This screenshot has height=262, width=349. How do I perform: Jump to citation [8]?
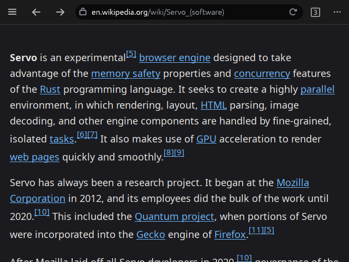click(x=169, y=153)
